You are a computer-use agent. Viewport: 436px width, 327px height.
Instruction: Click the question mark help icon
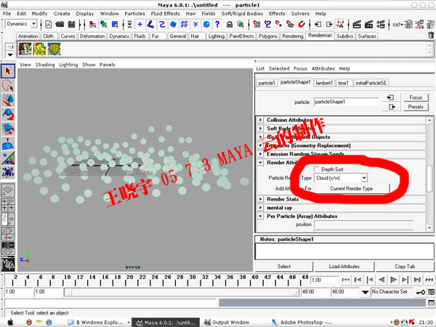tap(217, 25)
